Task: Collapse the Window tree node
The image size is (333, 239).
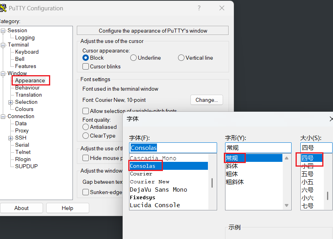Action: coord(3,74)
